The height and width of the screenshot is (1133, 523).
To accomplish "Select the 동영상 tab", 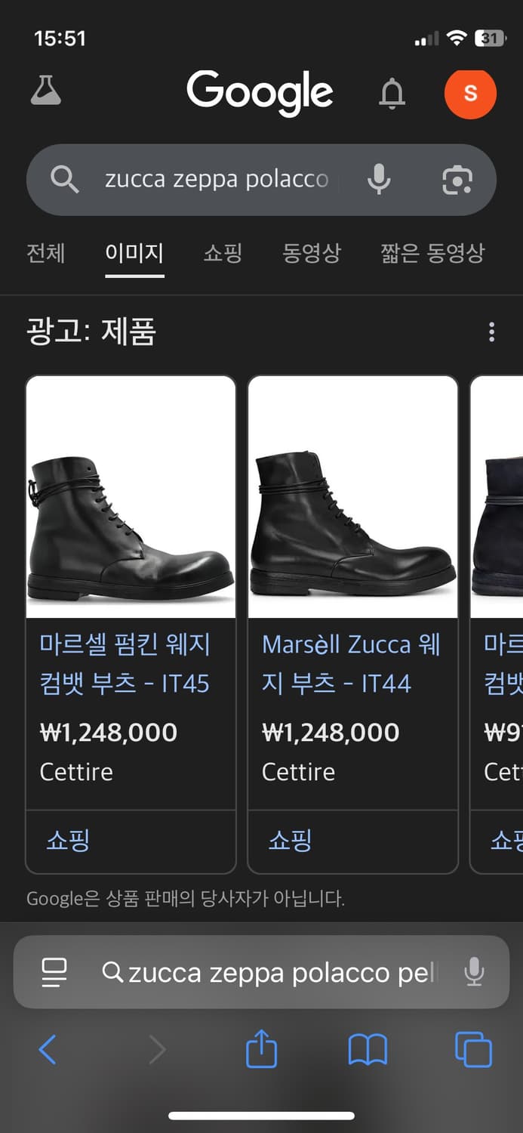I will point(312,254).
